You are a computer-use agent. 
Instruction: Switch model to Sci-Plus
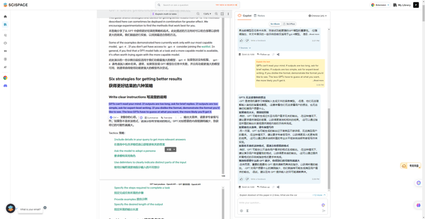click(x=289, y=24)
